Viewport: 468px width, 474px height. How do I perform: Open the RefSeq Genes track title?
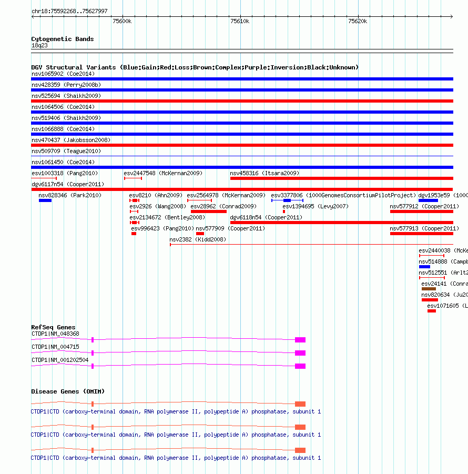53,327
